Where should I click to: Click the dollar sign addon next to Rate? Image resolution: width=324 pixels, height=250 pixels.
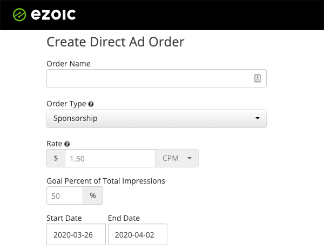(56, 158)
